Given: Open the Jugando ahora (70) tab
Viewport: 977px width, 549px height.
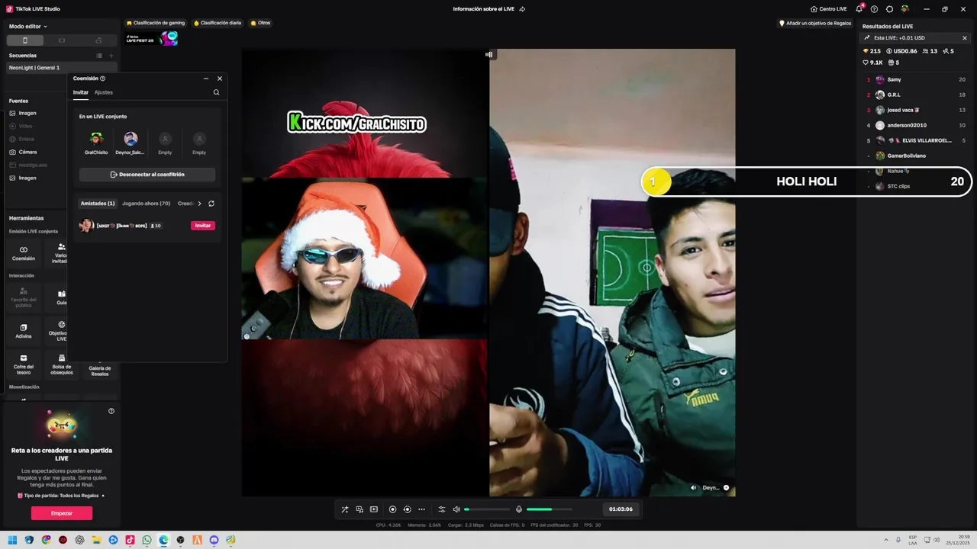Looking at the screenshot, I should [x=146, y=204].
